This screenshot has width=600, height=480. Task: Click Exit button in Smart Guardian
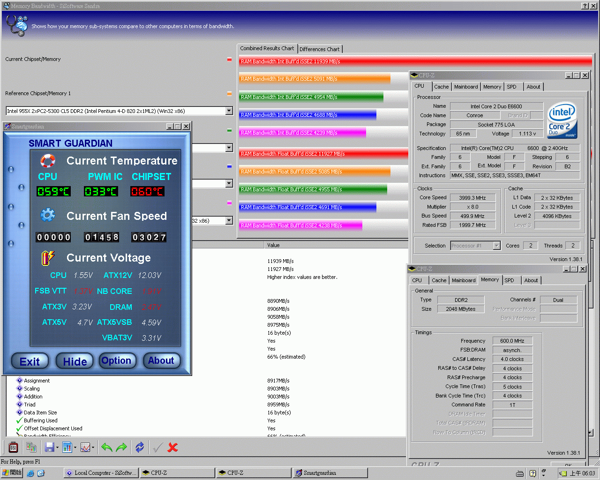30,361
